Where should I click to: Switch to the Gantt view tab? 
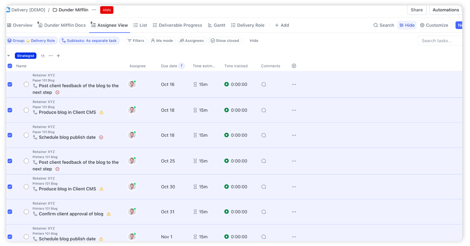[217, 25]
